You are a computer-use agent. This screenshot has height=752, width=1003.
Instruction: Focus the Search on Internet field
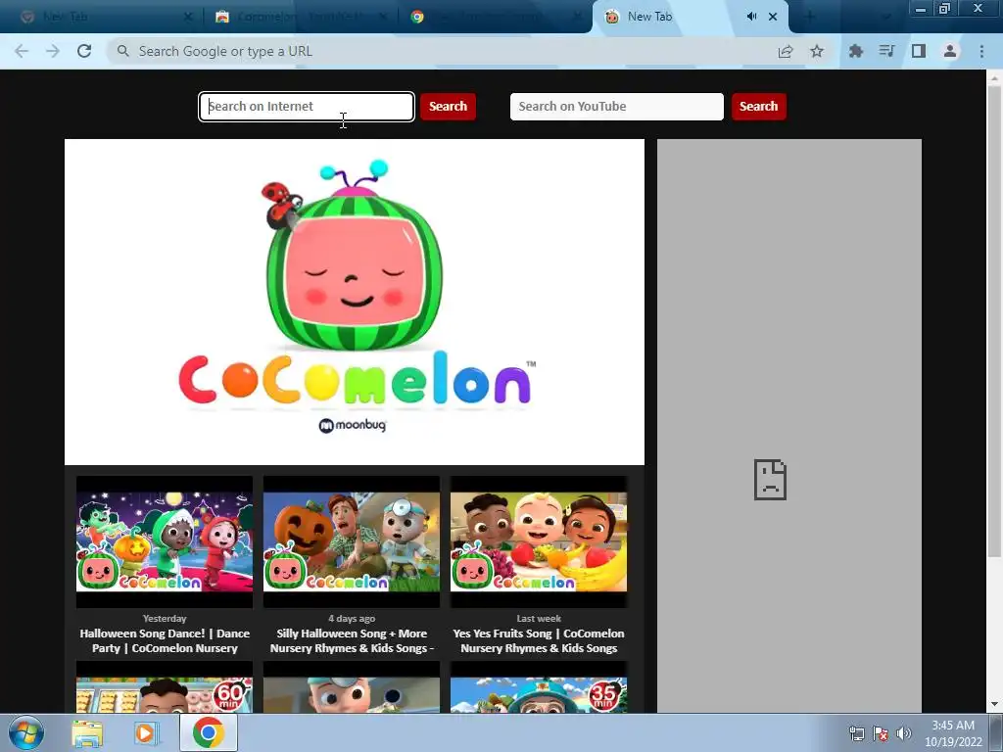coord(307,106)
